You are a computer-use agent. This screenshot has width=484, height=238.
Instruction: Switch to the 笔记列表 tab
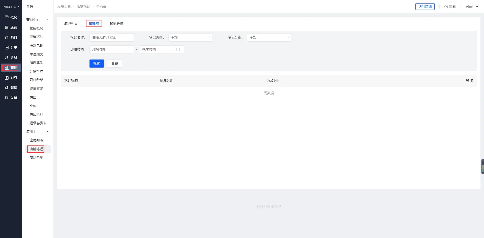71,24
